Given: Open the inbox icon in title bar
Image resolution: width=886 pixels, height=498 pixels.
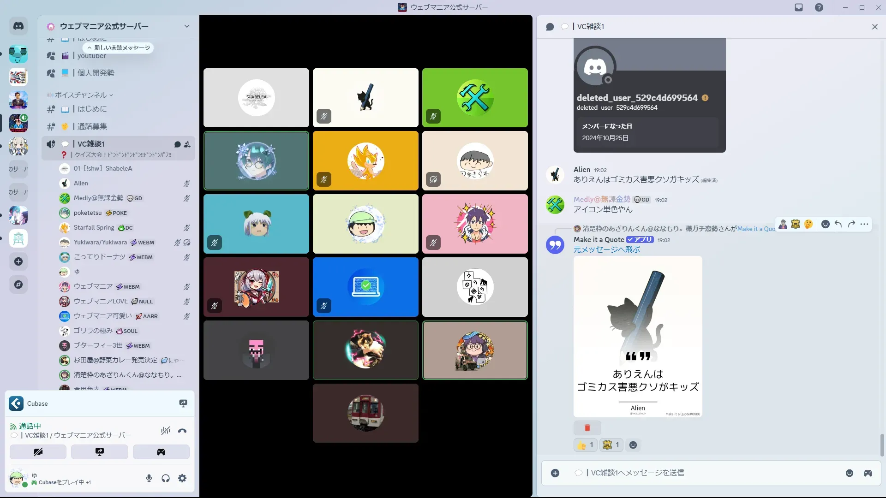Looking at the screenshot, I should [x=799, y=7].
